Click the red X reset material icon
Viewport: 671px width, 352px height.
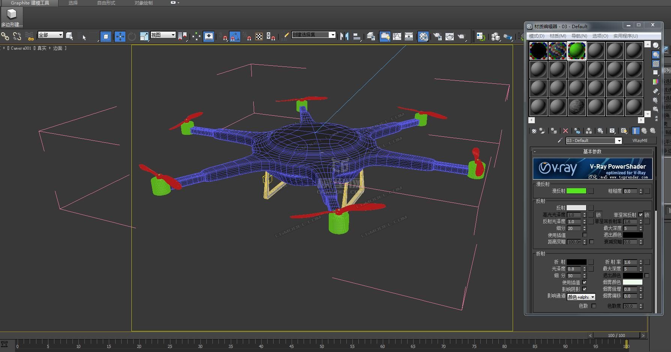click(x=565, y=131)
